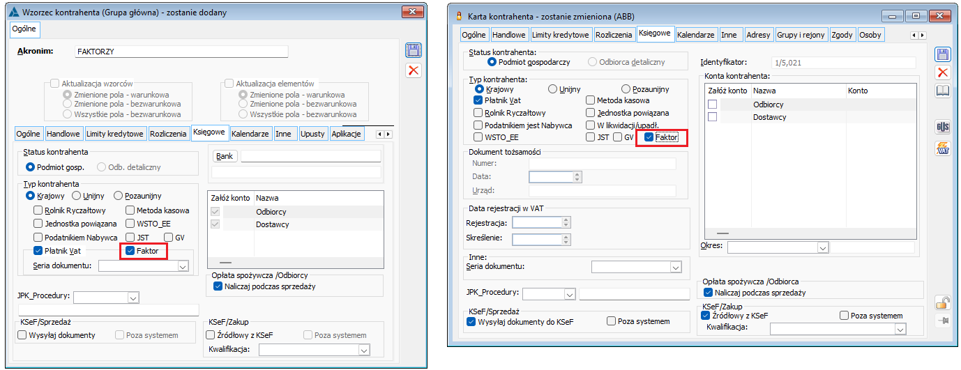Save the FAKTORZY template with the diskette icon
961x370 pixels.
[414, 50]
